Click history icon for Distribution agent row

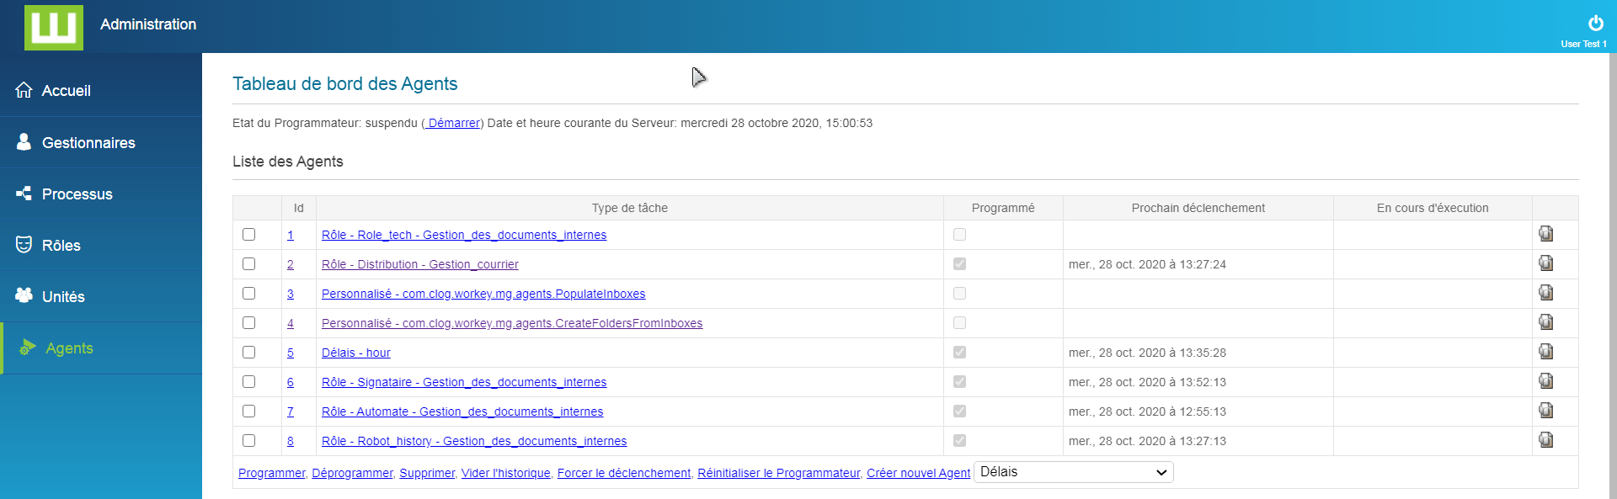[1545, 263]
